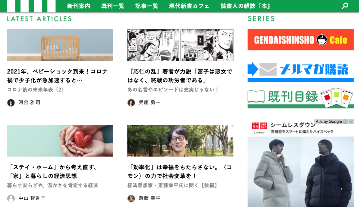
Task: Go to 記事一覧 in navigation
Action: tap(147, 6)
